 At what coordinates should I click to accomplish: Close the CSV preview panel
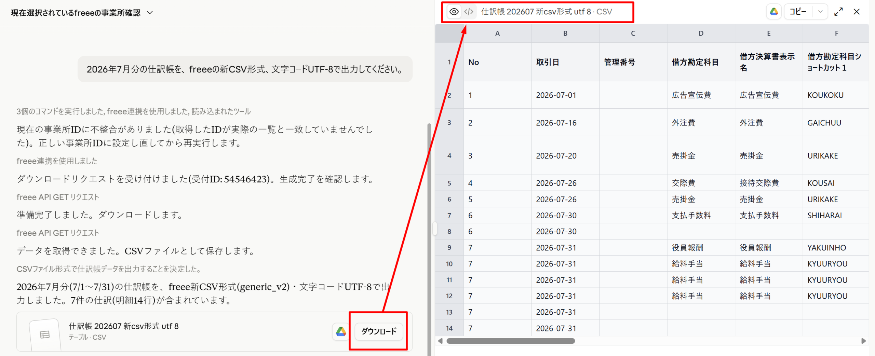coord(857,12)
